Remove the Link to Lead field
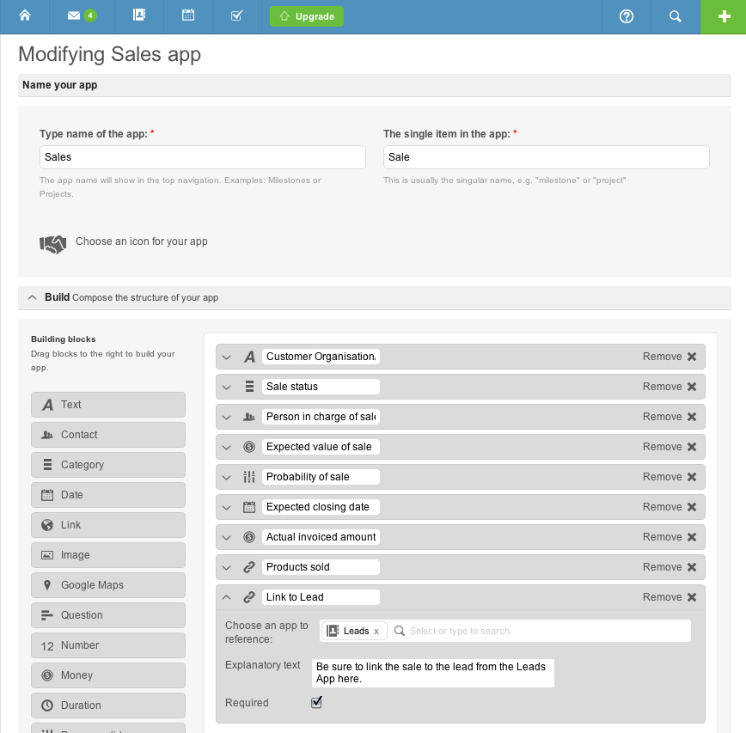 tap(670, 597)
